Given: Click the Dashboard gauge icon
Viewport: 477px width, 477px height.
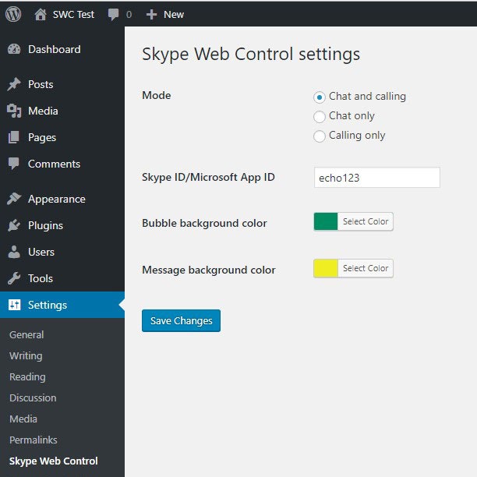Looking at the screenshot, I should [x=14, y=49].
